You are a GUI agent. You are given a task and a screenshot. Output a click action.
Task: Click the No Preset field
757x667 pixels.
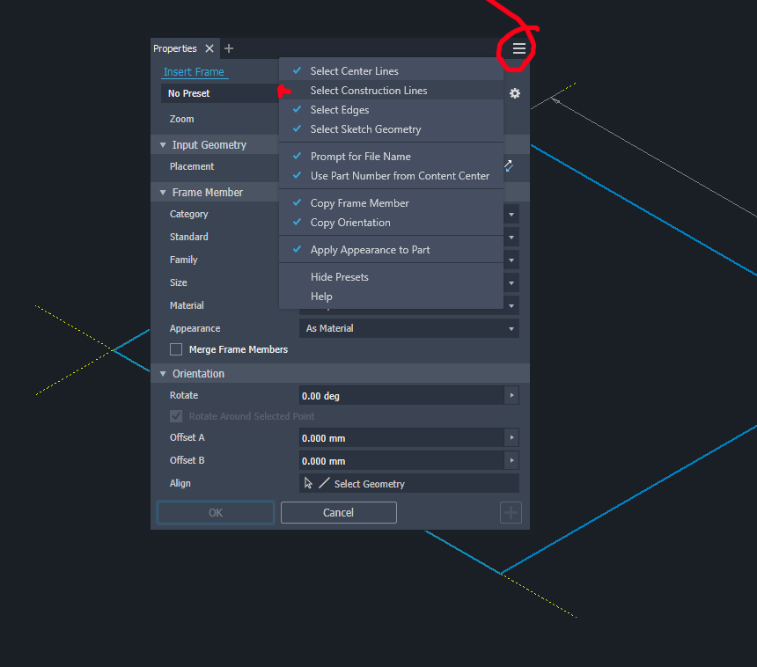211,92
